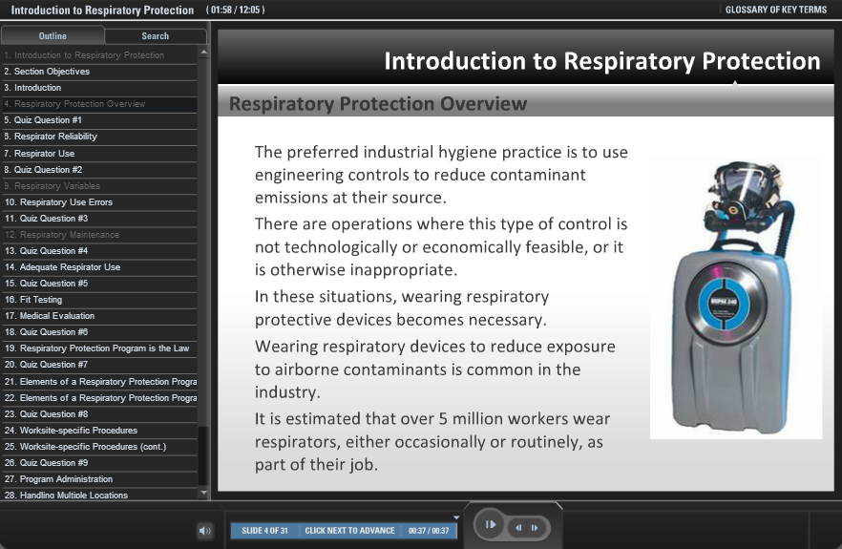The height and width of the screenshot is (549, 842).
Task: Advance to the next slide
Action: coord(535,527)
